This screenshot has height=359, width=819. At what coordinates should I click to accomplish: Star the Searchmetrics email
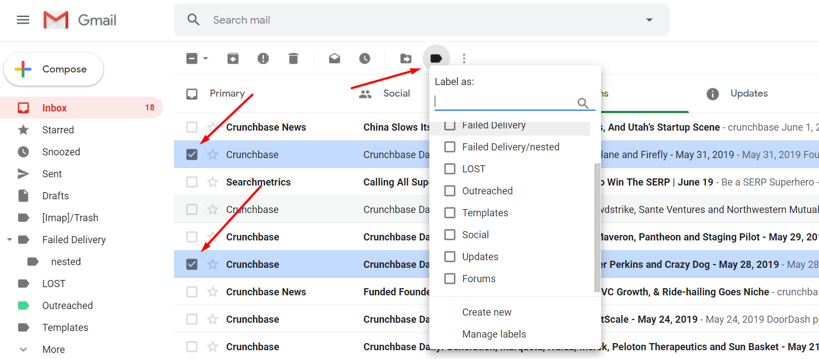[x=212, y=182]
